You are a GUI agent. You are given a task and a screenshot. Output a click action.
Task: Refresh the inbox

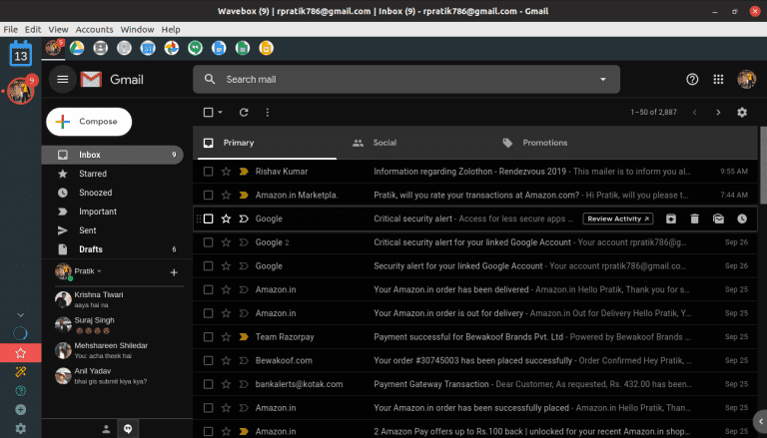point(244,113)
